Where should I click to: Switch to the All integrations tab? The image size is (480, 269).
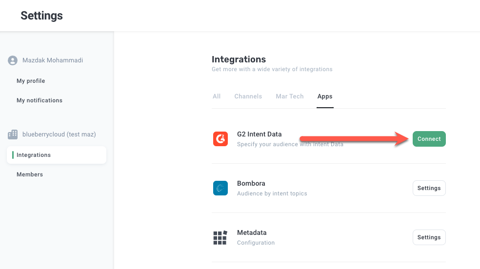point(217,96)
